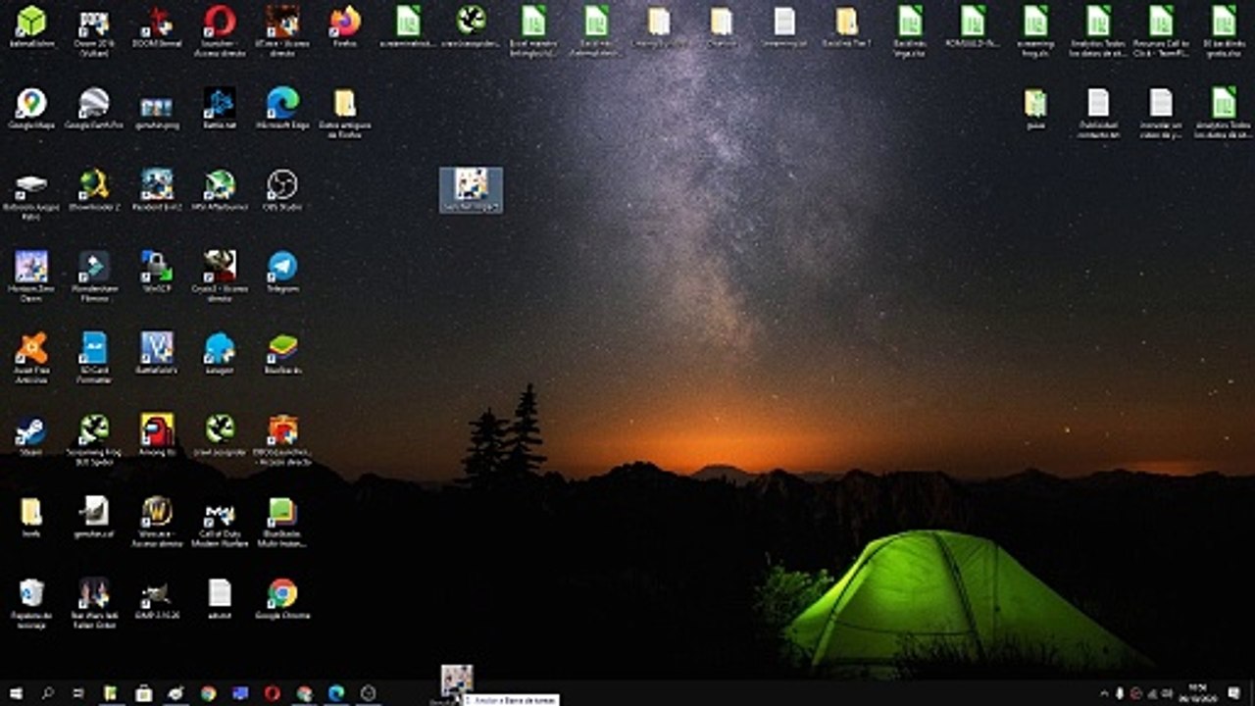Image resolution: width=1255 pixels, height=706 pixels.
Task: Select the 30 backlinks gratis.xlsx spreadsheet
Action: [1224, 30]
